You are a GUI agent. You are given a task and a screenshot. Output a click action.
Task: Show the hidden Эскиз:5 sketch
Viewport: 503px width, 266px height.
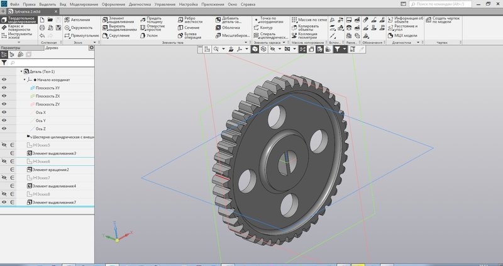pyautogui.click(x=4, y=145)
